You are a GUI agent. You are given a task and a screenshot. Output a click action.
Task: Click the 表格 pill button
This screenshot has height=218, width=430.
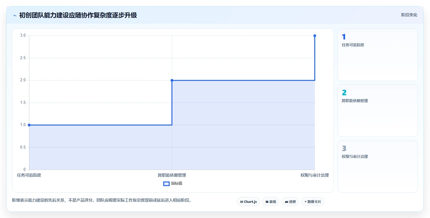coord(271,202)
